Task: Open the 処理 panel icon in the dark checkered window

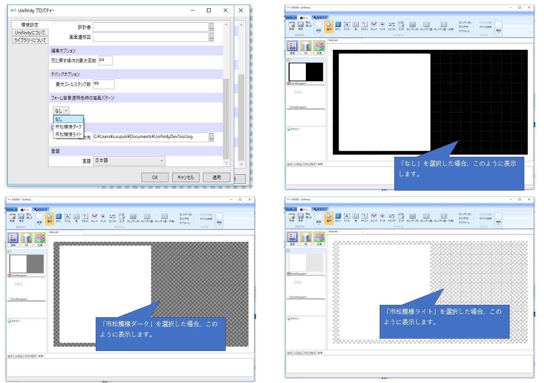Action: pos(40,238)
